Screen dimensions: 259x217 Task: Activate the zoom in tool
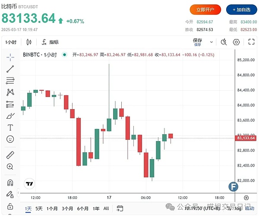pyautogui.click(x=10, y=167)
